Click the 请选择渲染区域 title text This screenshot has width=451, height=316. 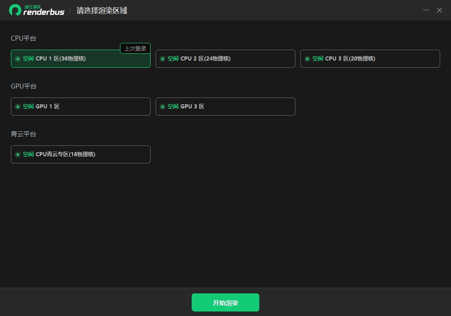click(x=102, y=11)
